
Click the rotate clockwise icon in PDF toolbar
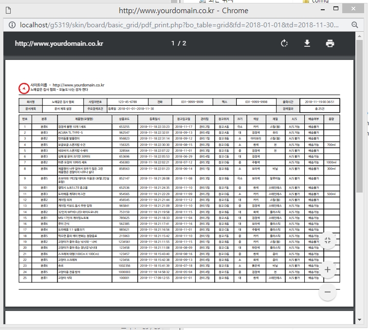pos(284,43)
